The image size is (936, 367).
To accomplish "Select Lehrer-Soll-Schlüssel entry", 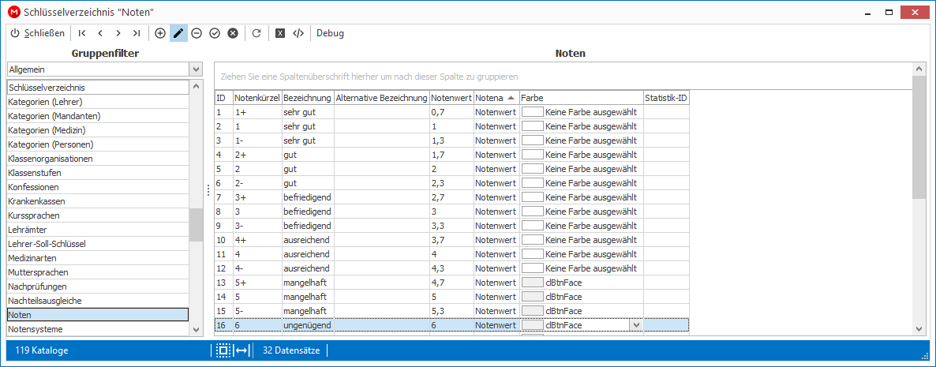I will [98, 243].
